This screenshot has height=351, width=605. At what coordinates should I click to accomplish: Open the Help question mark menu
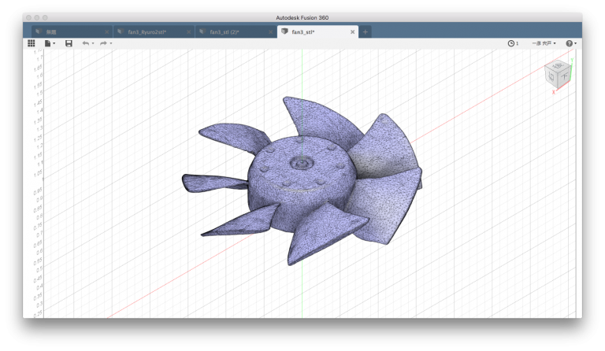point(570,43)
